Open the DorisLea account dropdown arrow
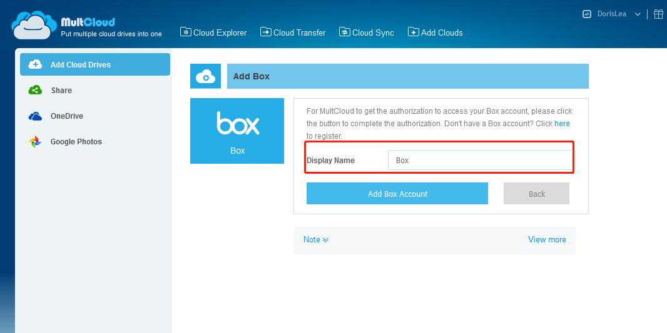This screenshot has height=333, width=667. point(637,14)
